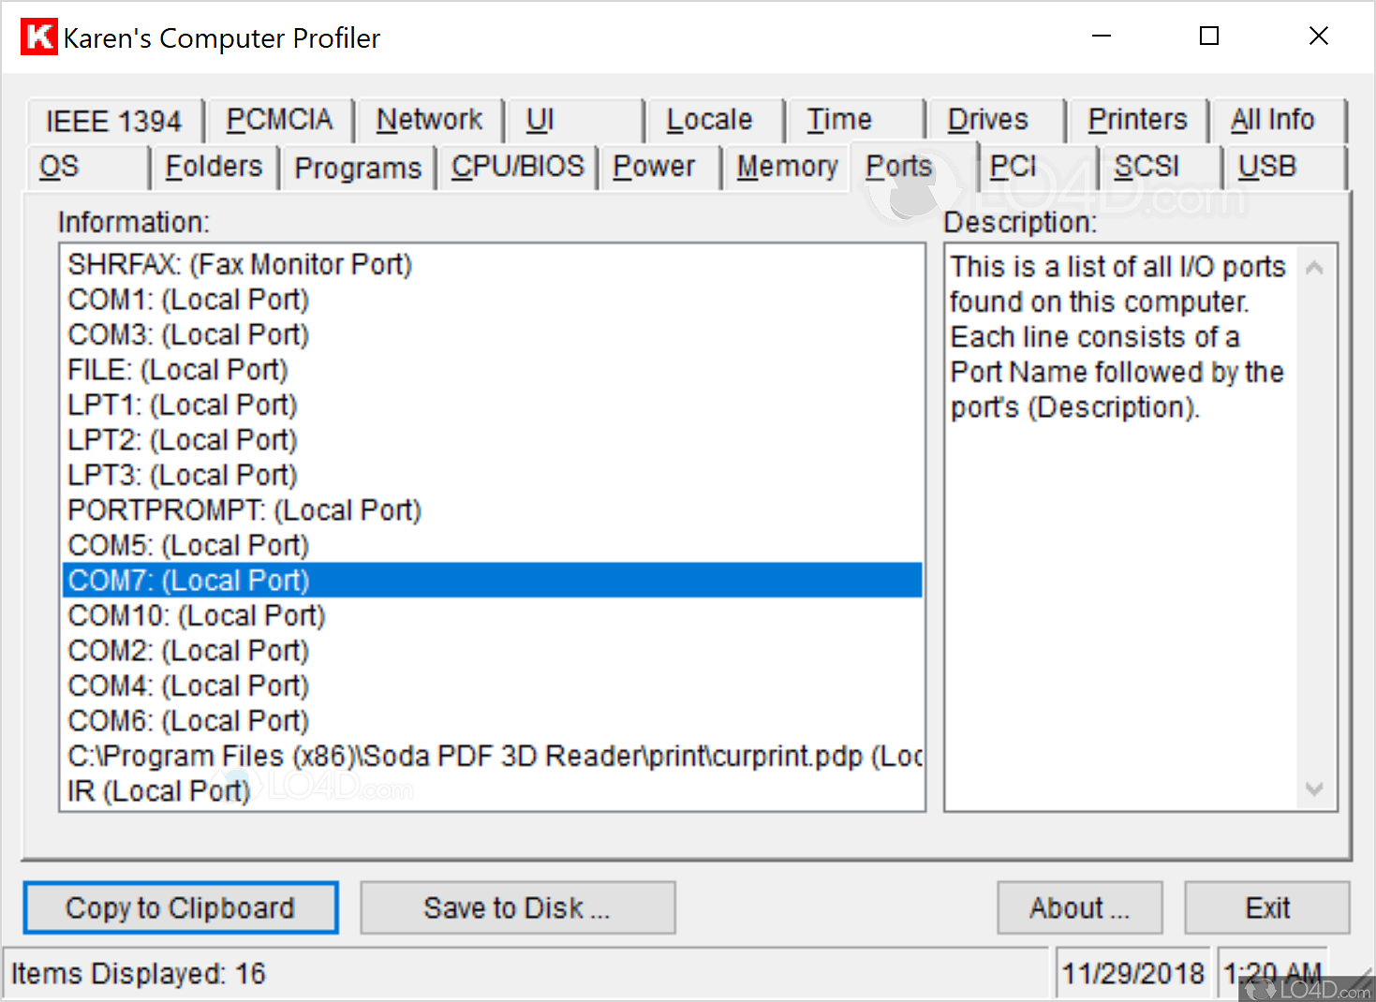Switch to the All Info tab

click(x=1274, y=120)
